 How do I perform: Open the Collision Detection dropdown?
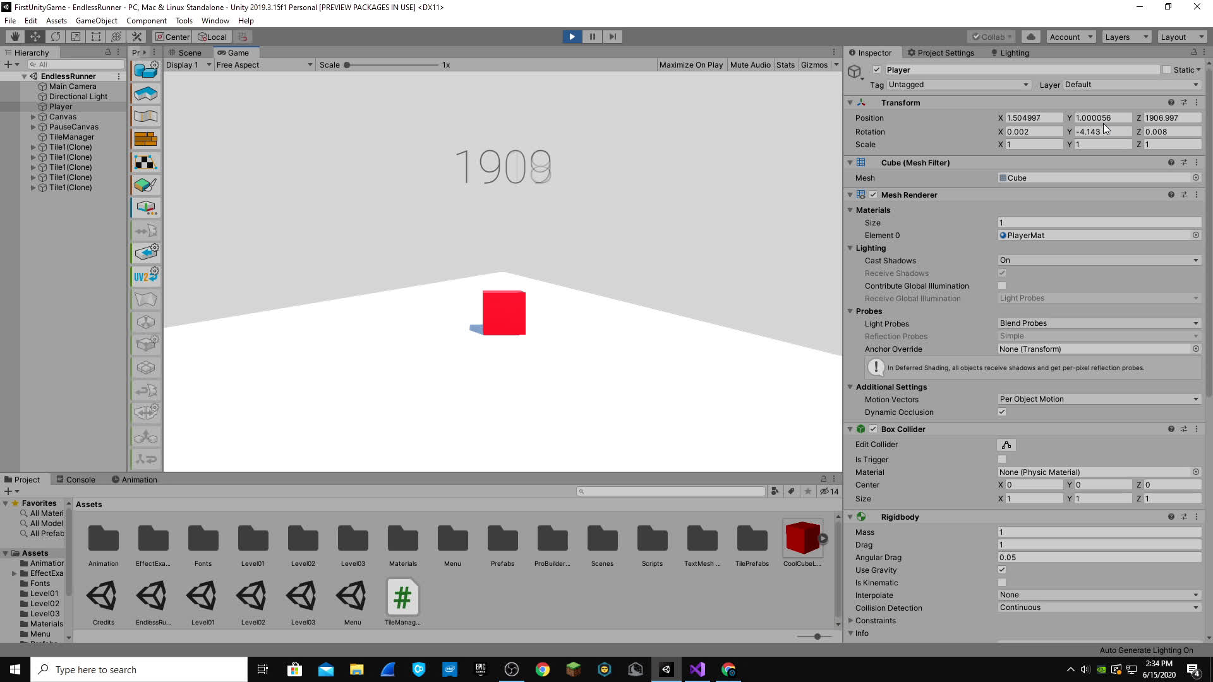(1098, 607)
